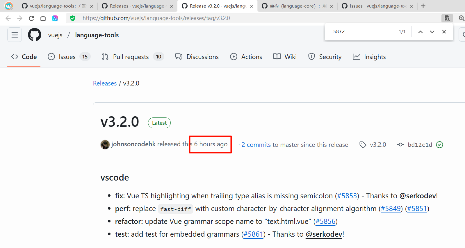The width and height of the screenshot is (465, 248).
Task: Open new browser tab with plus icon
Action: 423,6
